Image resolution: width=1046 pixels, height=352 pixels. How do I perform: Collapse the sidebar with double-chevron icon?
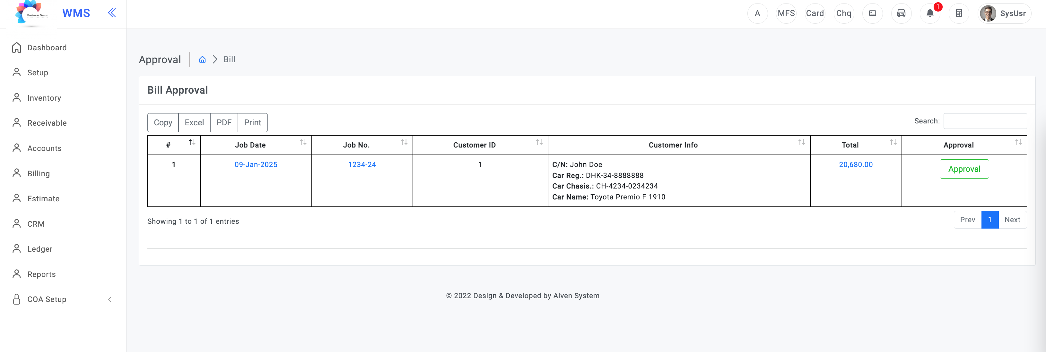(x=112, y=13)
